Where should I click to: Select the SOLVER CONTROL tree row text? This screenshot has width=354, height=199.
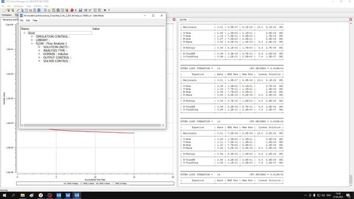(56, 61)
